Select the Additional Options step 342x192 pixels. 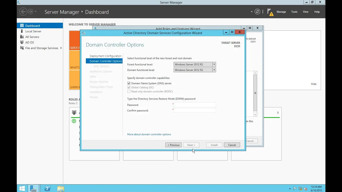click(x=101, y=71)
